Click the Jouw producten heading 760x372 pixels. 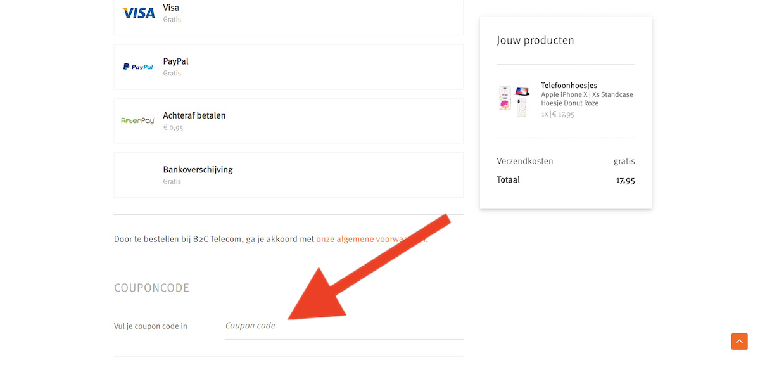535,41
